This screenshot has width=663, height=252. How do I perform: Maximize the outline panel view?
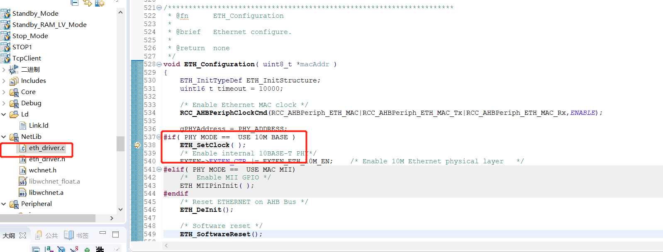[x=116, y=235]
